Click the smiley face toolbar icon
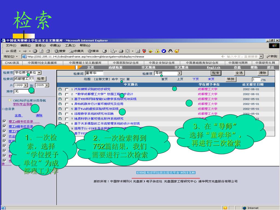 point(177,51)
